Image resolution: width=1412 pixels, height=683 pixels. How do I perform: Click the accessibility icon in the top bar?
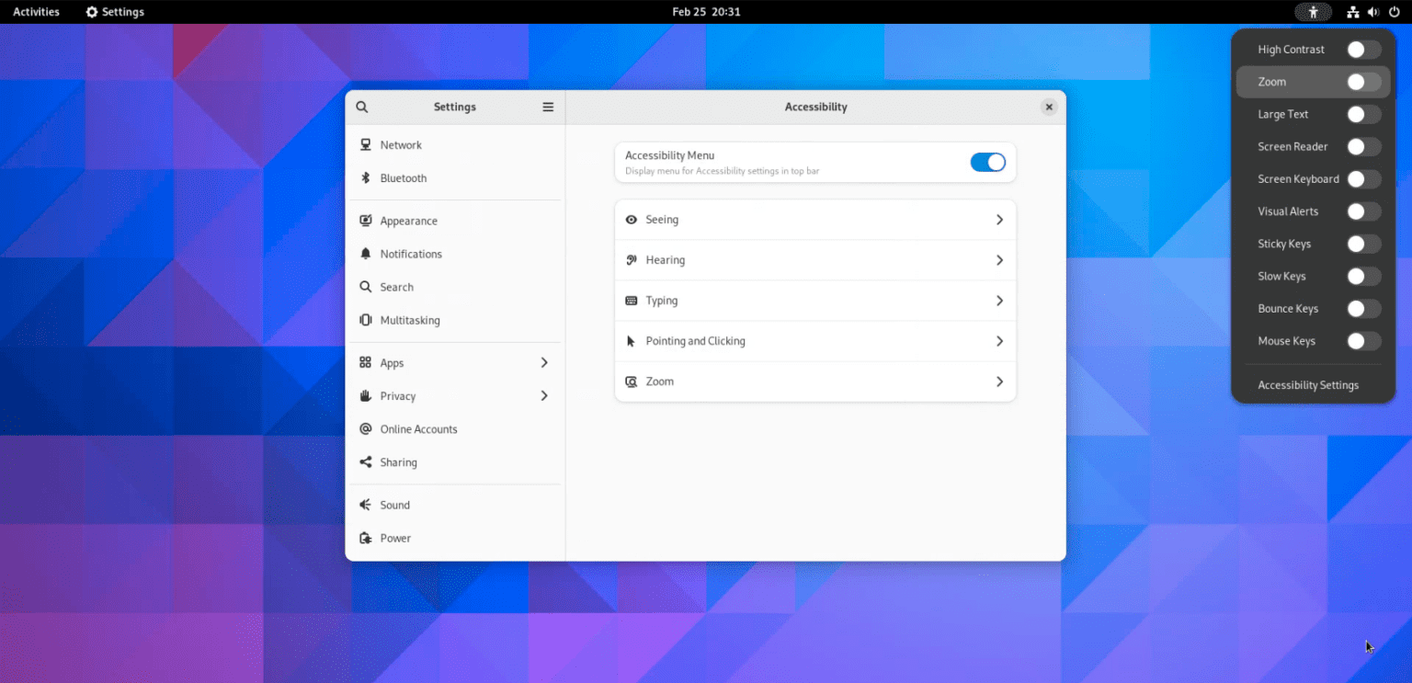tap(1313, 12)
